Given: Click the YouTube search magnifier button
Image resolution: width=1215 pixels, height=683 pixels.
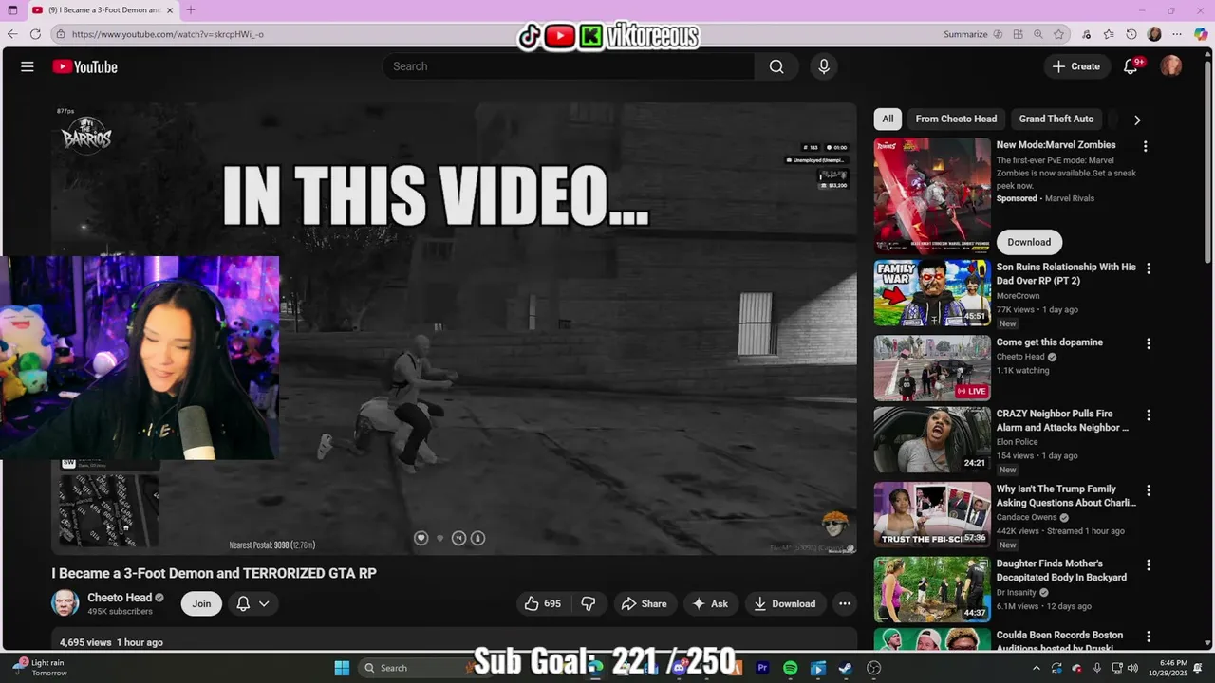Looking at the screenshot, I should 776,66.
